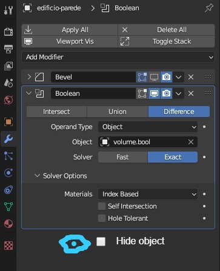This screenshot has height=271, width=220.
Task: Collapse the Boolean modifier panel
Action: [29, 93]
